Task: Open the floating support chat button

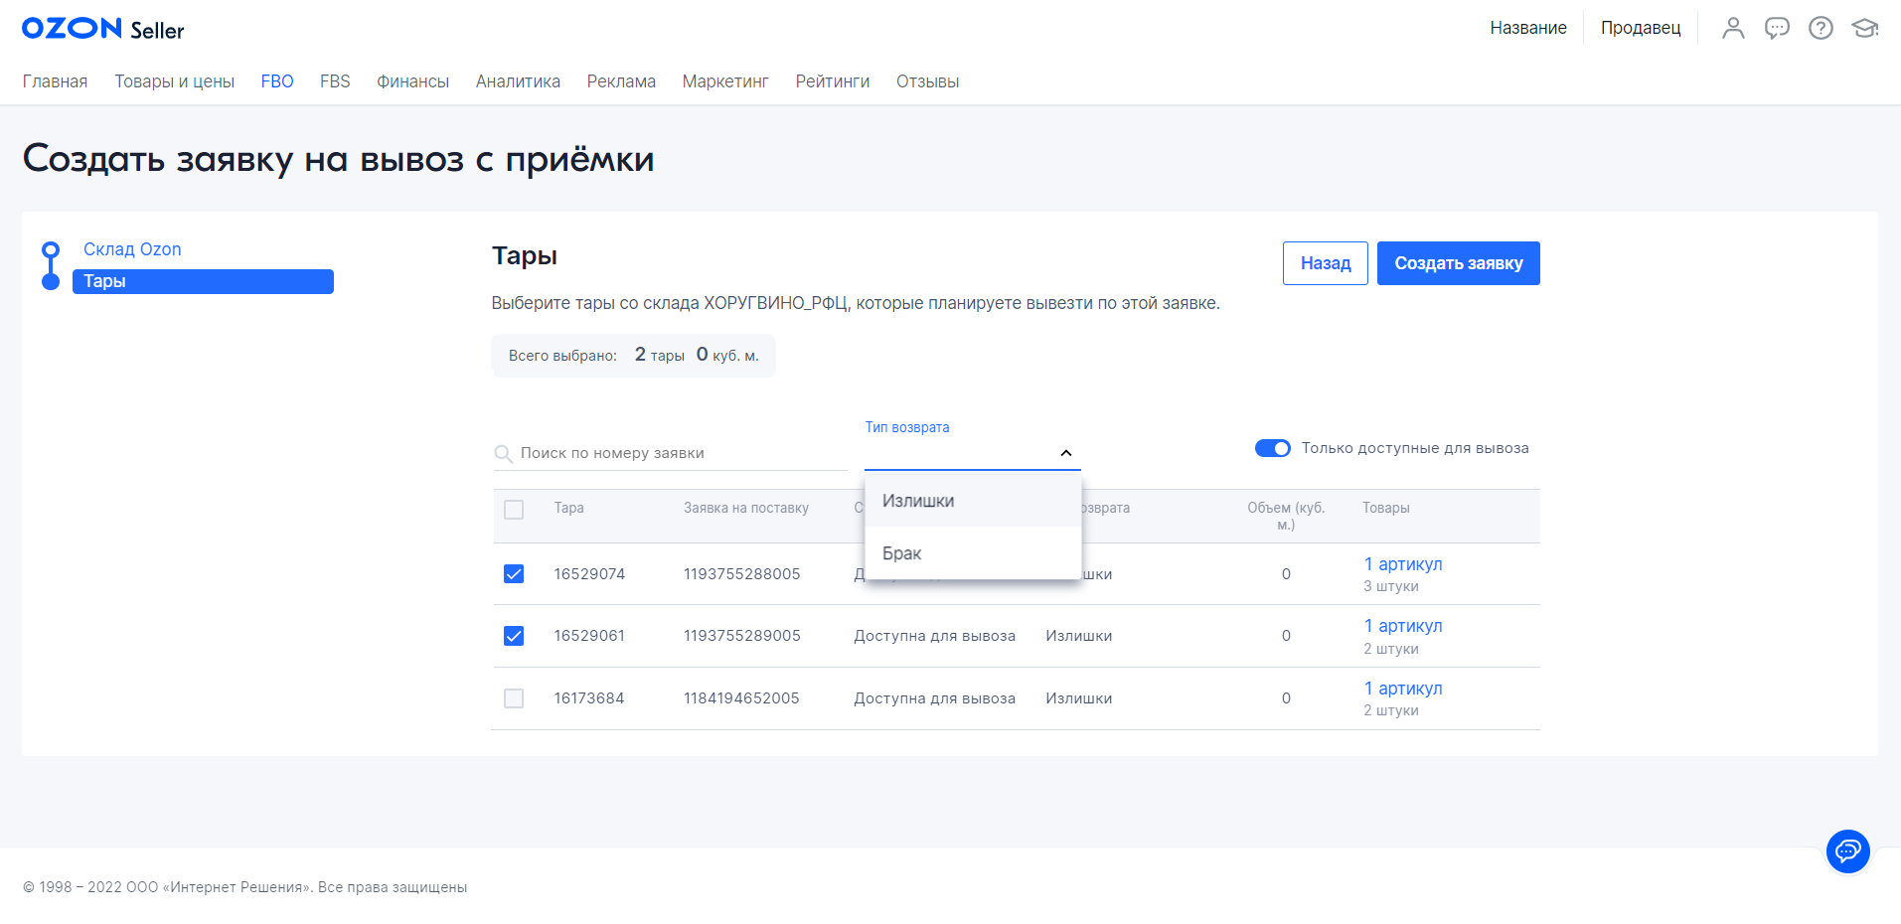Action: coord(1848,851)
